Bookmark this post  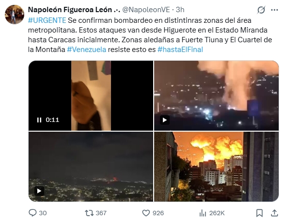pos(259,213)
